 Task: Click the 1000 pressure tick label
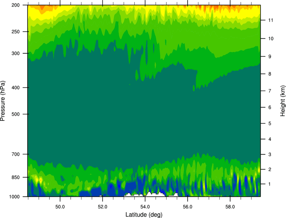(14, 197)
